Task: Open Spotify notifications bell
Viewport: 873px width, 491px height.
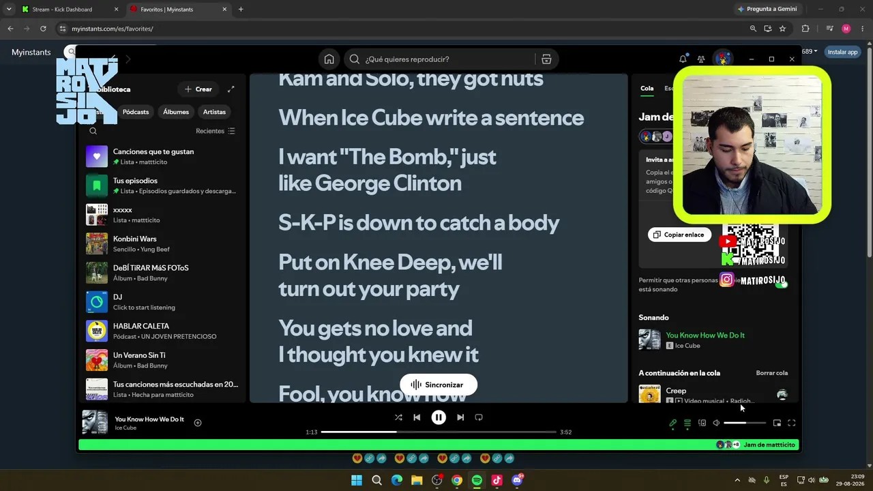Action: (x=683, y=59)
